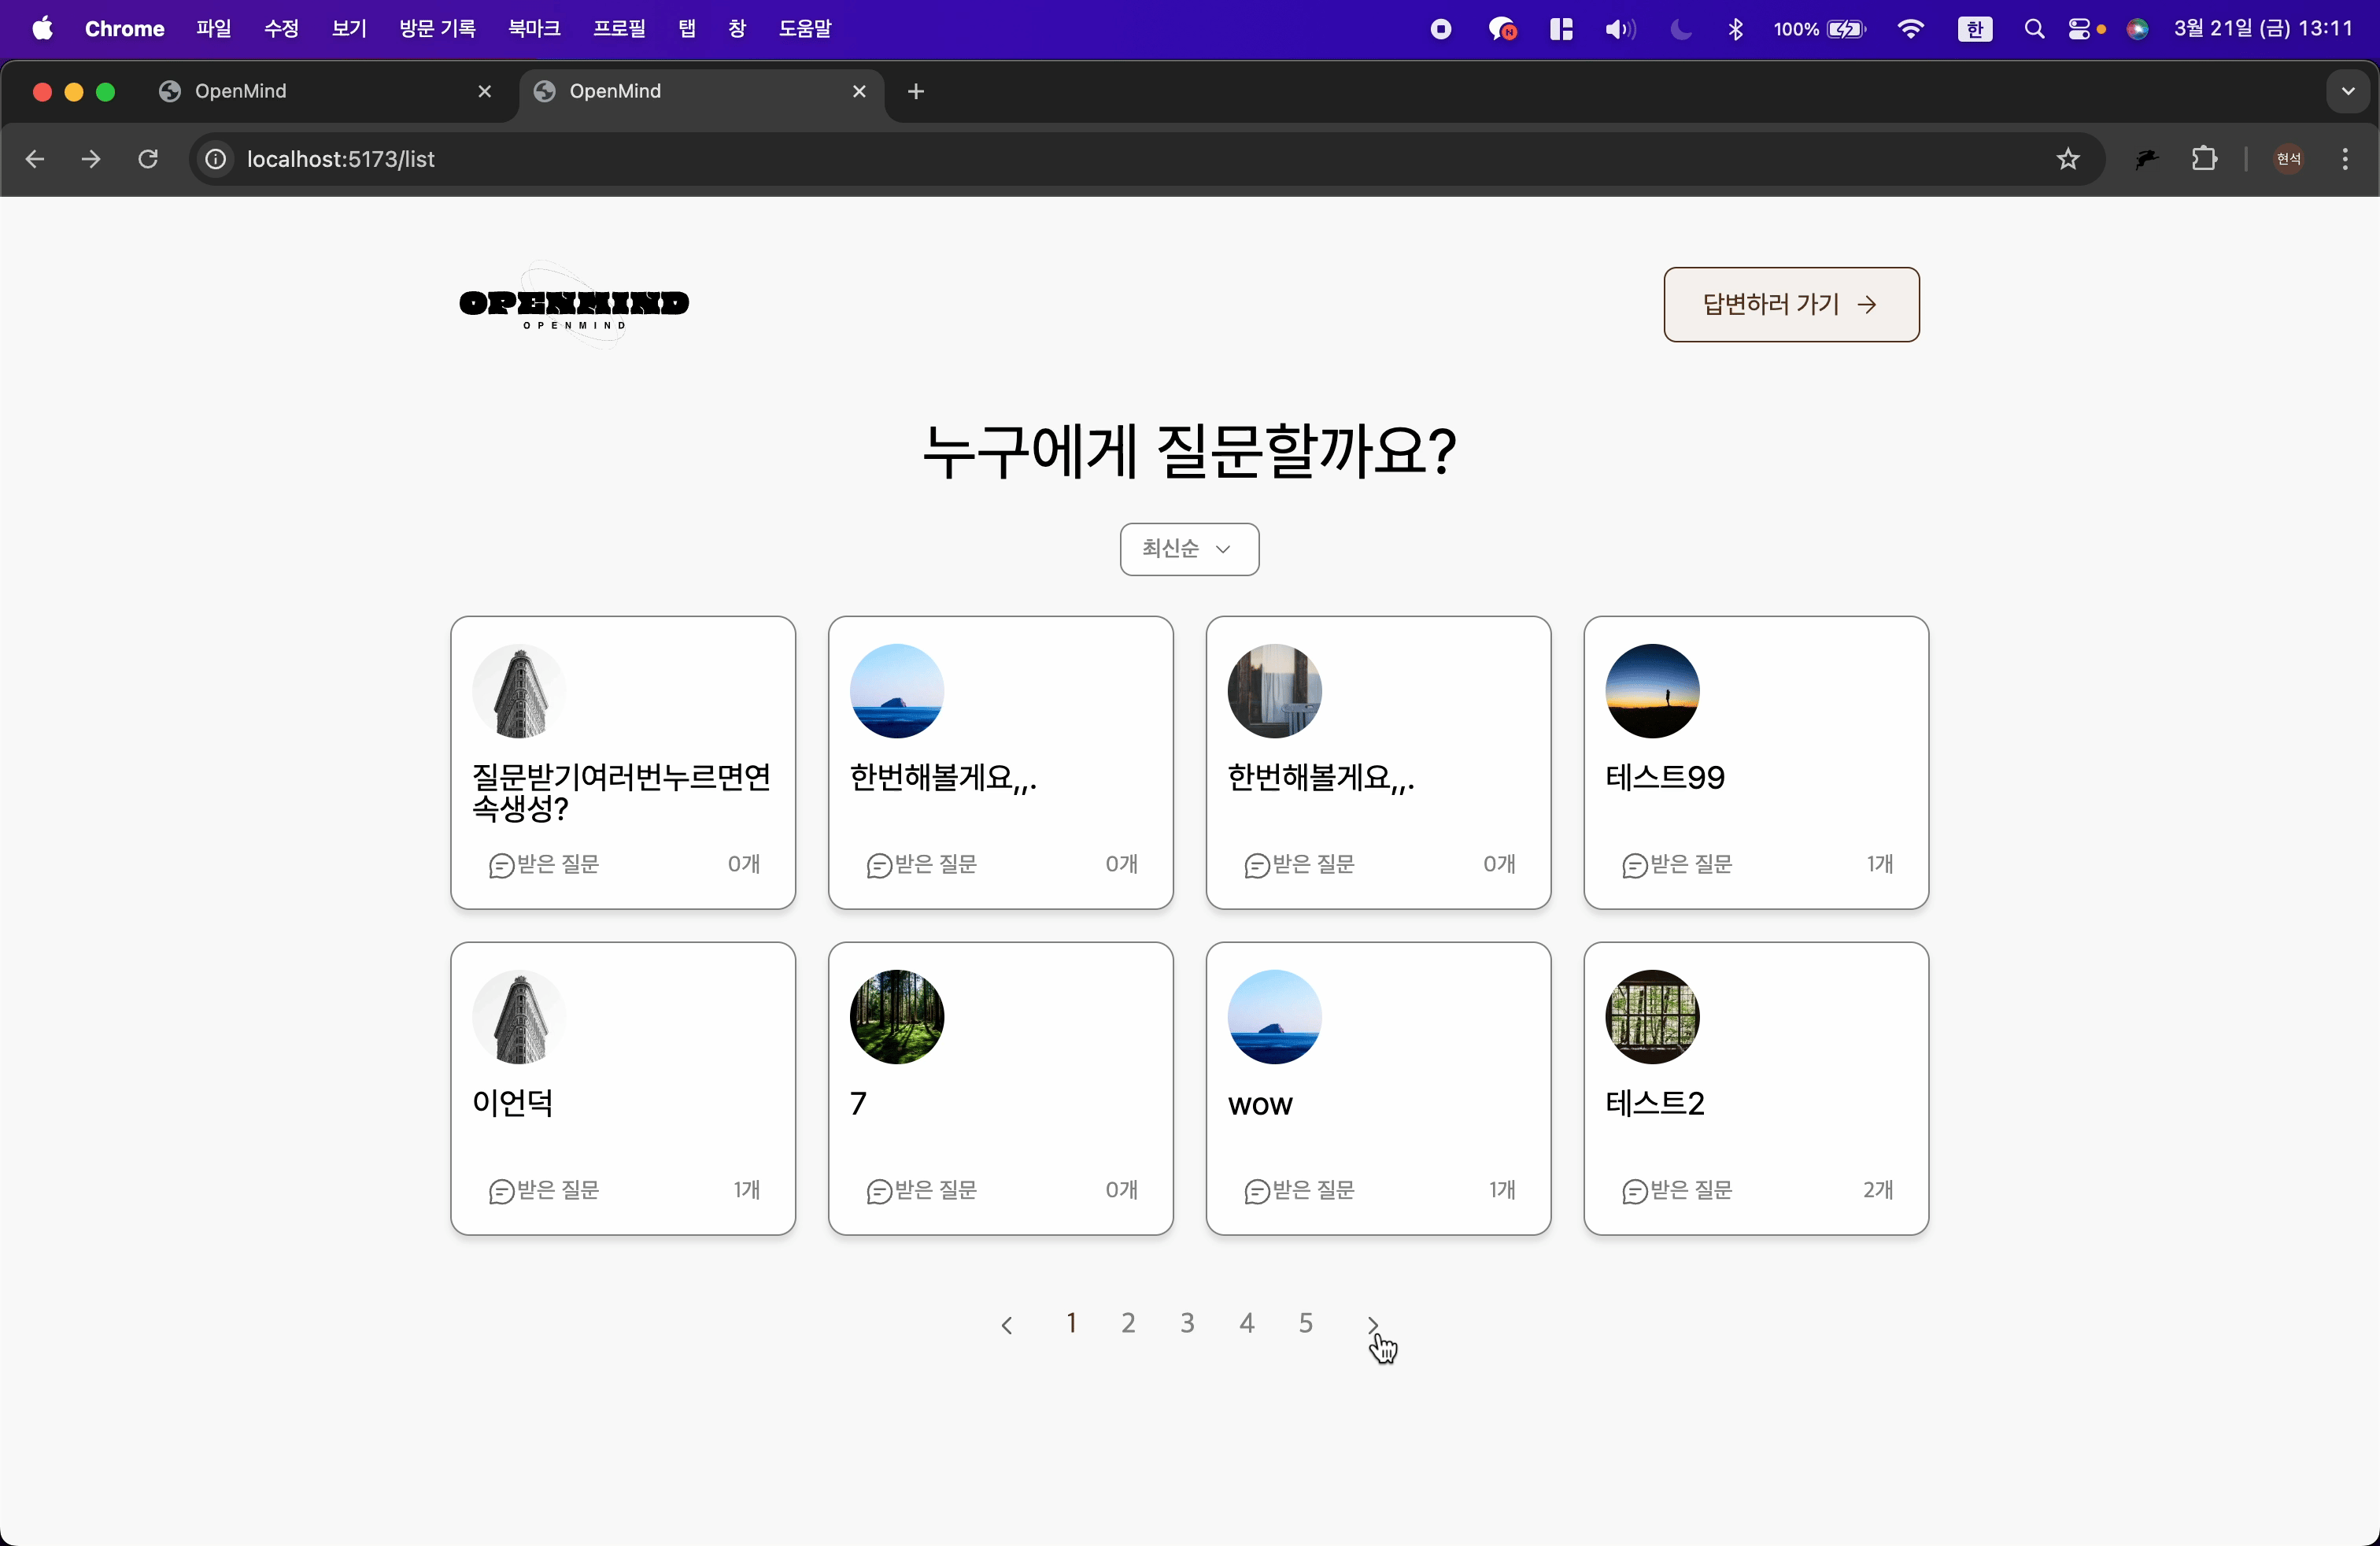Open the 테스트99 profile card

1756,762
